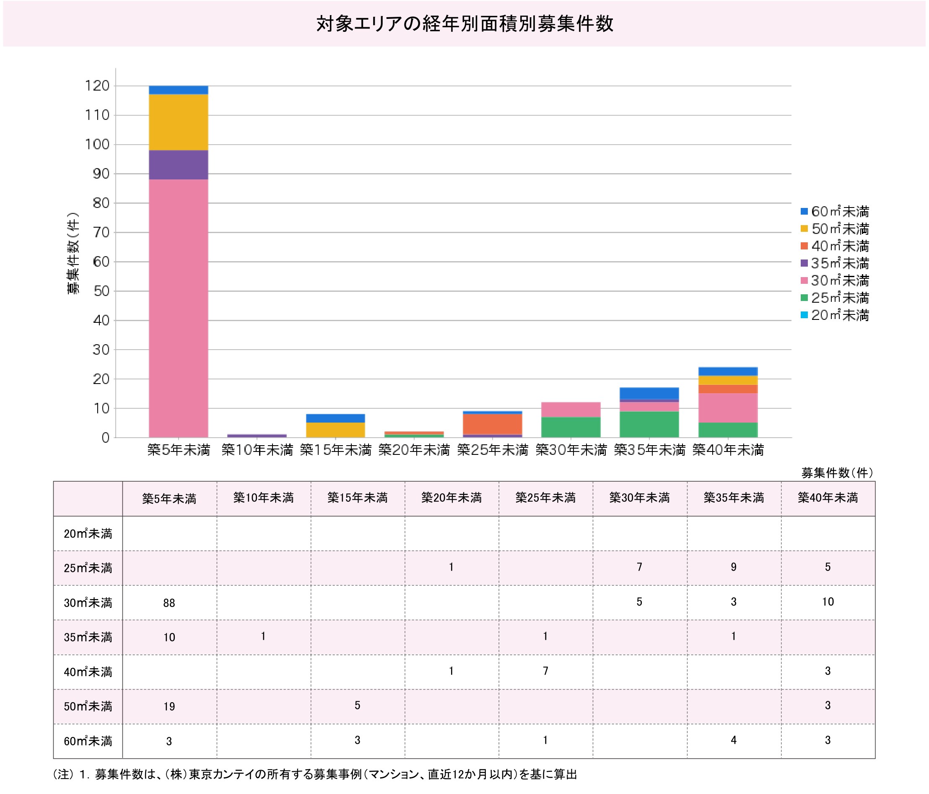
Task: Click the 60㎡未満 blue legend swatch
Action: 804,211
